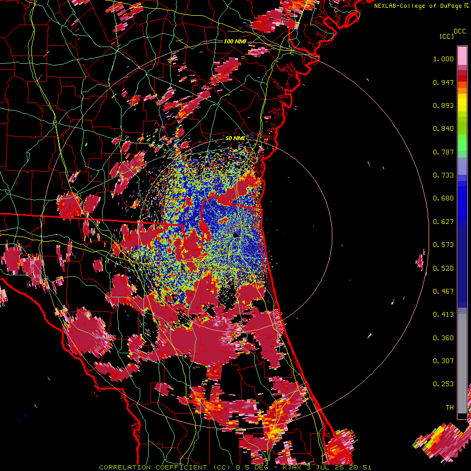Click the 0.520 scale value

coord(443,268)
